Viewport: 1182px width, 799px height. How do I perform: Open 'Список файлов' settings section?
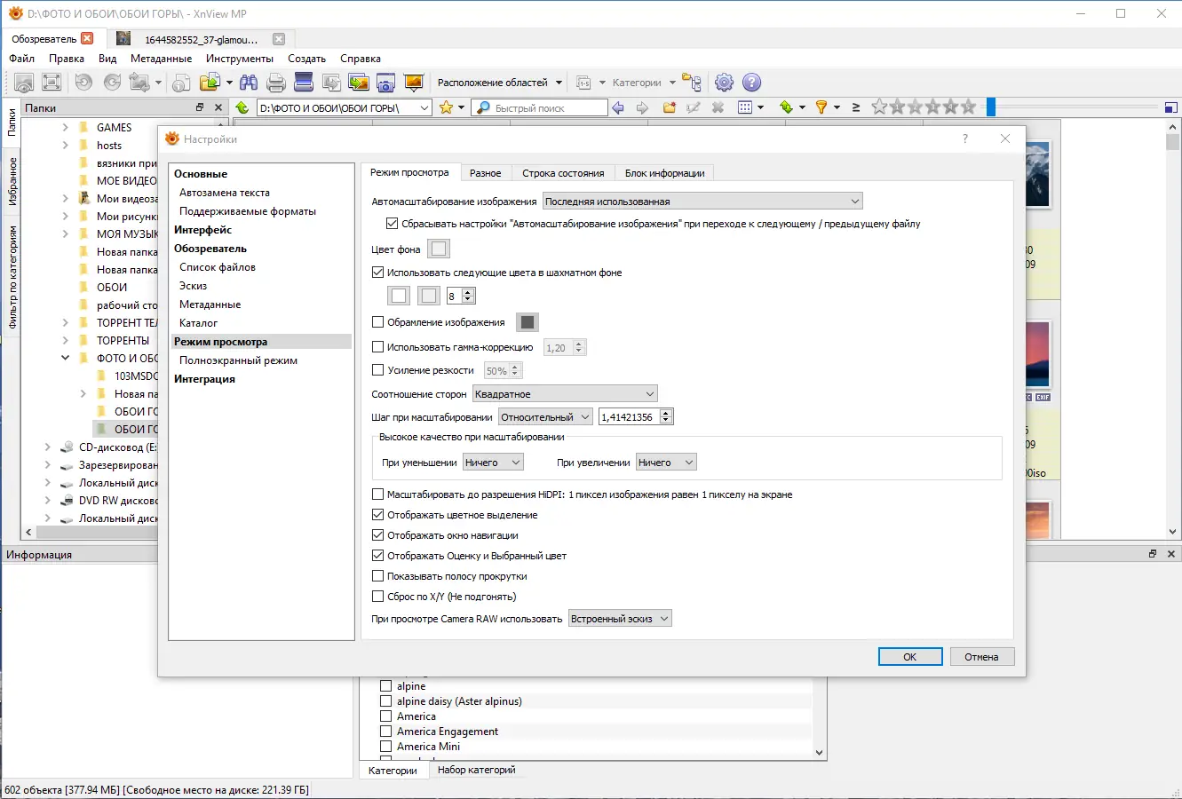coord(218,267)
